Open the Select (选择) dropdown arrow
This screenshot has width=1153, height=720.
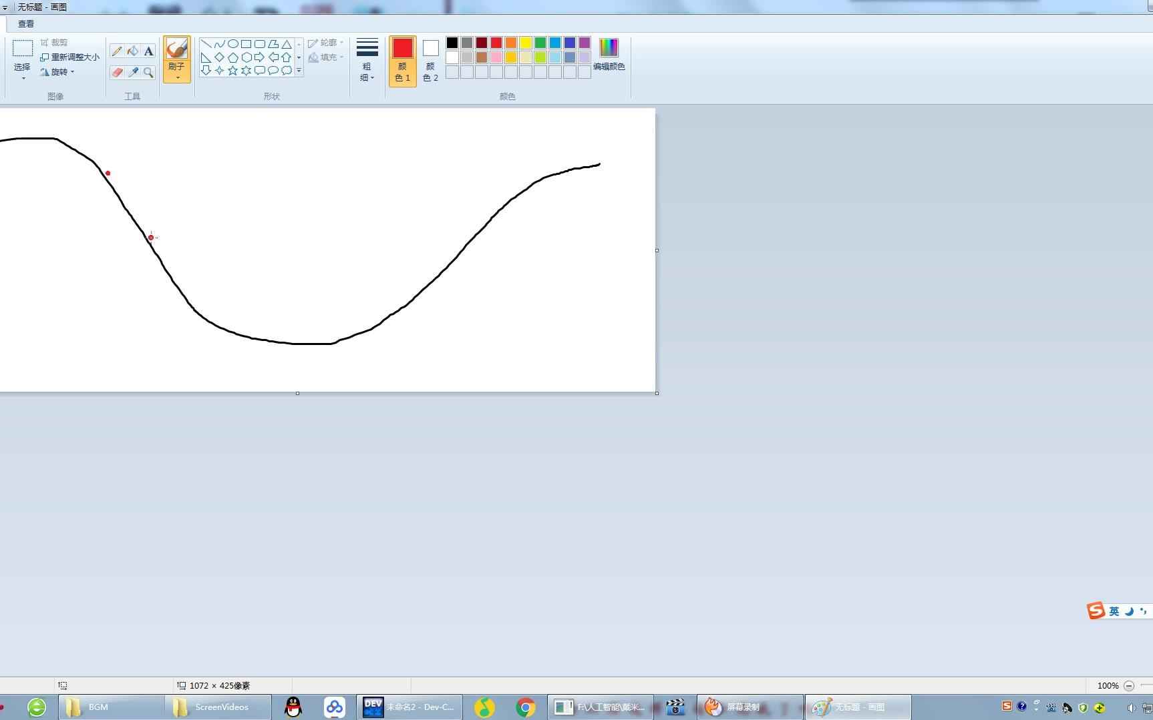[23, 79]
